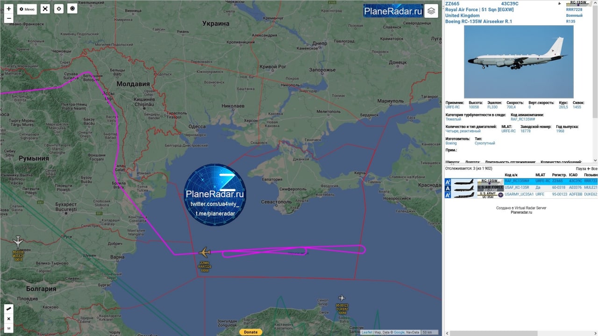Zoom in on the map
This screenshot has height=336, width=598.
[x=8, y=9]
